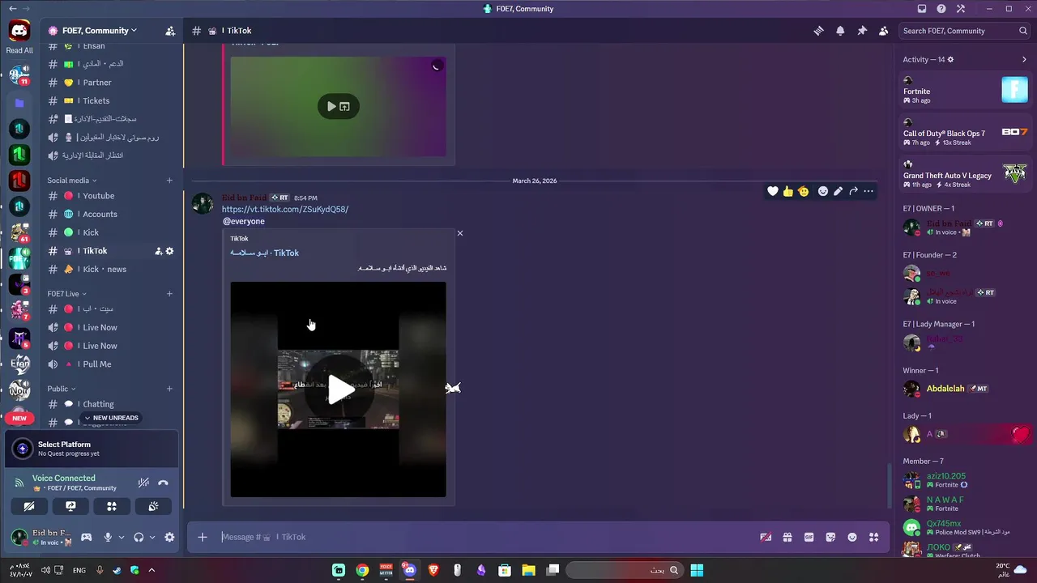Open File Explorer from the taskbar
The width and height of the screenshot is (1037, 583).
click(528, 570)
